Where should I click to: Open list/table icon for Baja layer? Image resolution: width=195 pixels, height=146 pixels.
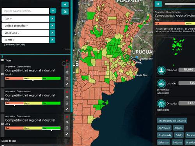[x=67, y=103]
